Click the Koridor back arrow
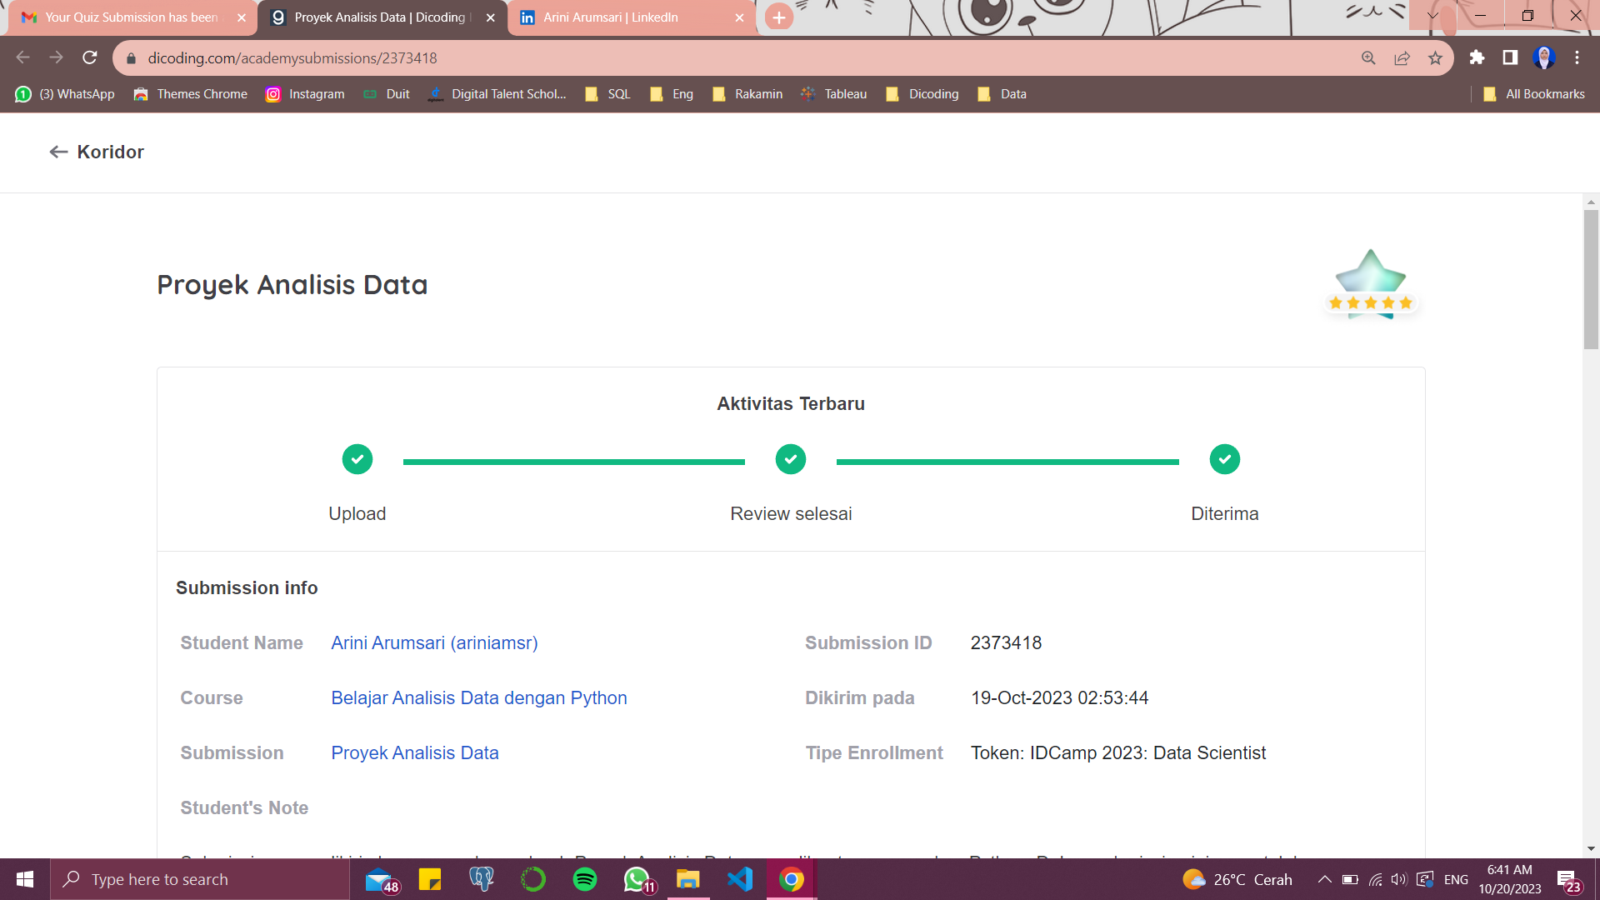 click(x=58, y=152)
